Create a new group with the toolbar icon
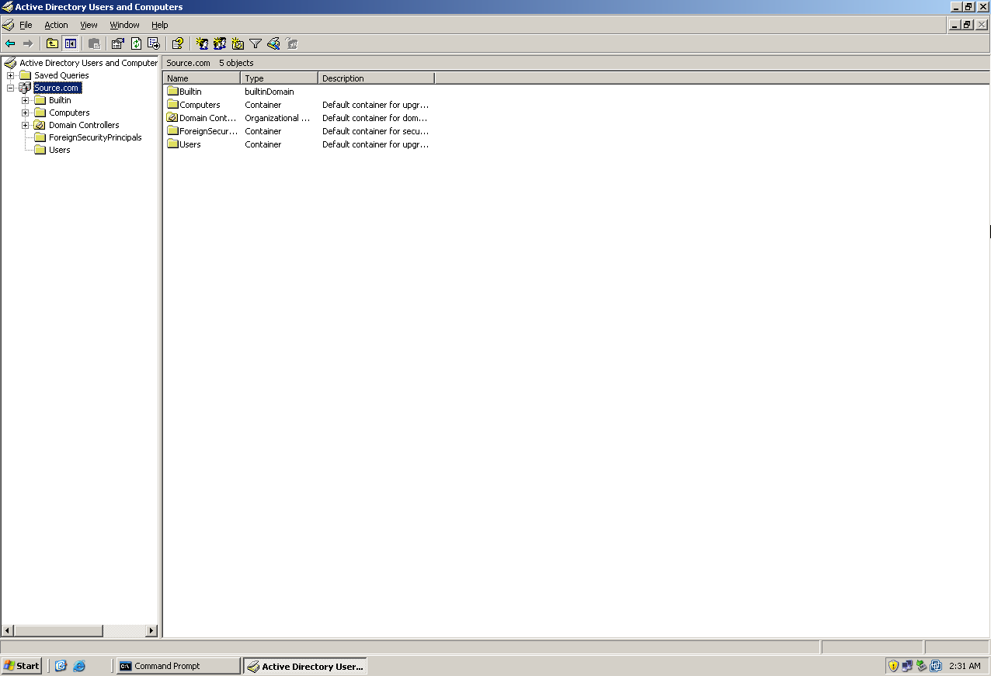 pyautogui.click(x=220, y=43)
